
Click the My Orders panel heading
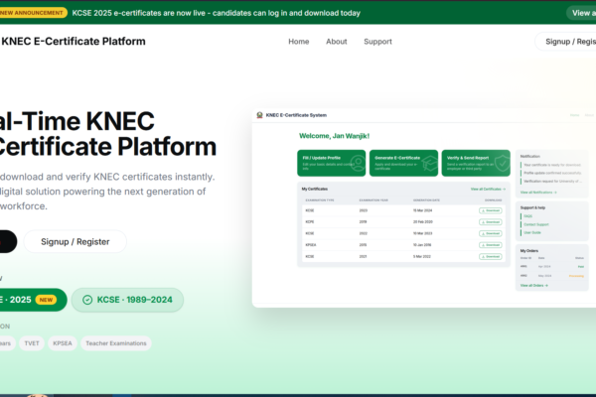click(529, 251)
